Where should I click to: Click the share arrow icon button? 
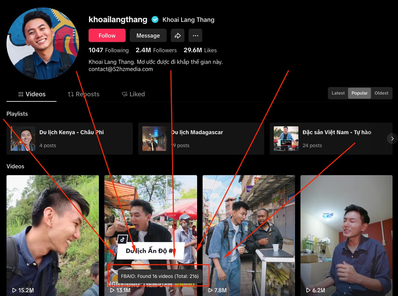pos(177,36)
